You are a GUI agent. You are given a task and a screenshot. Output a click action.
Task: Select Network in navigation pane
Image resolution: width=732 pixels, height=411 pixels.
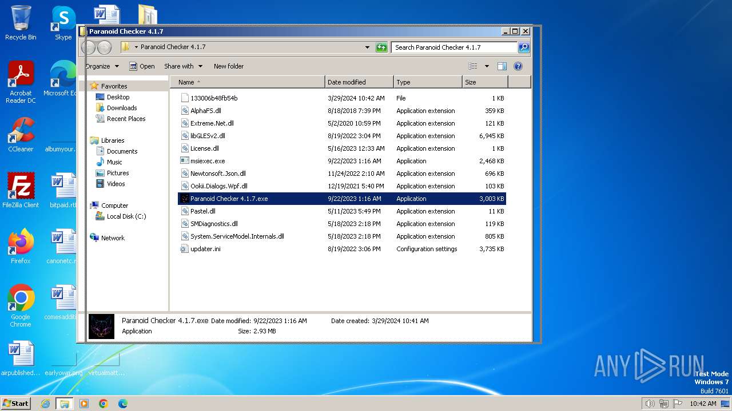pos(113,238)
